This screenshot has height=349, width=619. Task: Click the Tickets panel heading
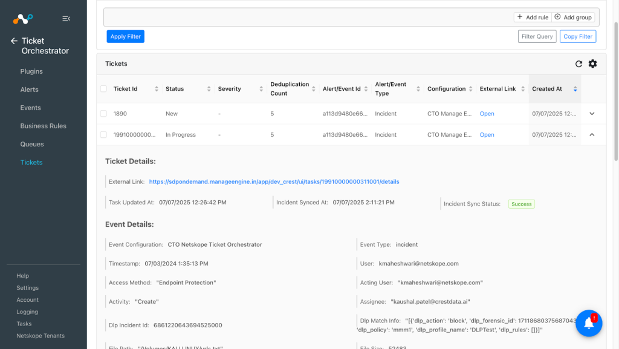point(116,64)
